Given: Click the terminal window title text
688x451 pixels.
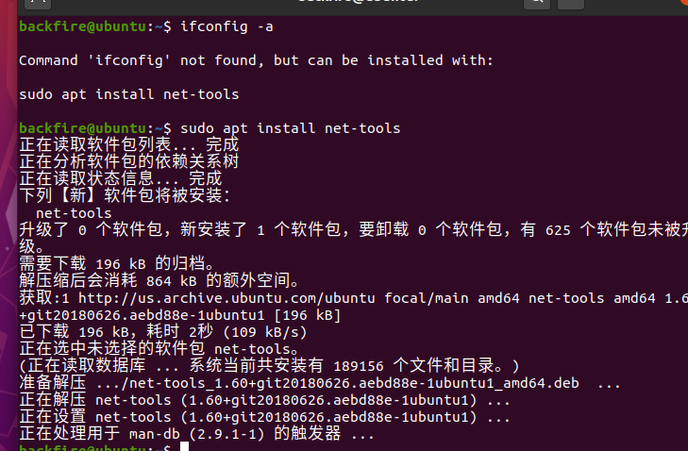Looking at the screenshot, I should 358,1.
